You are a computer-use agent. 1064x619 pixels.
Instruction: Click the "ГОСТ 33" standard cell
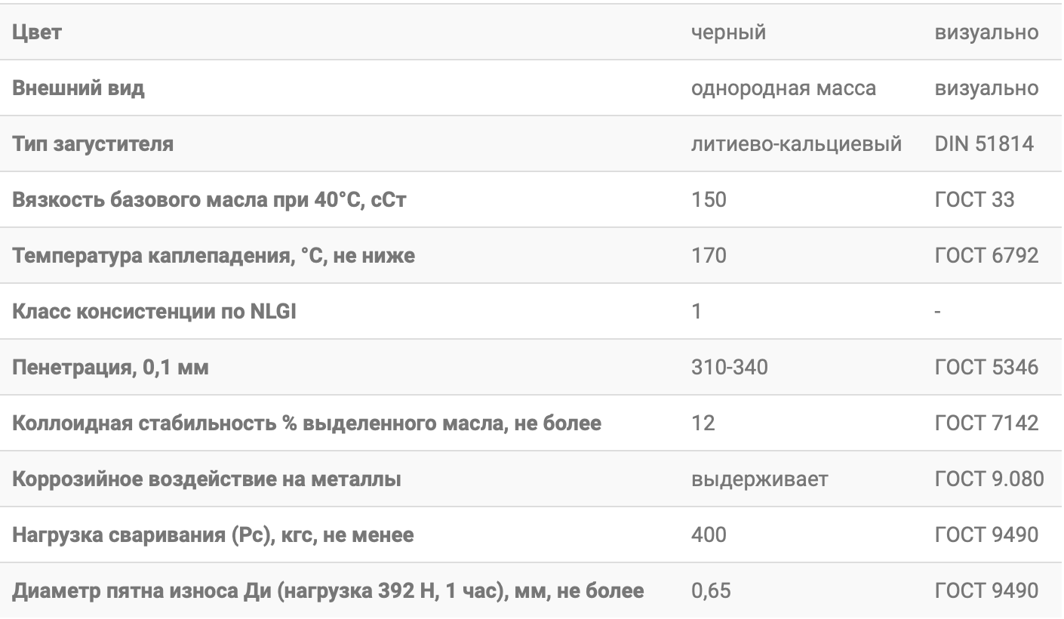tap(974, 199)
